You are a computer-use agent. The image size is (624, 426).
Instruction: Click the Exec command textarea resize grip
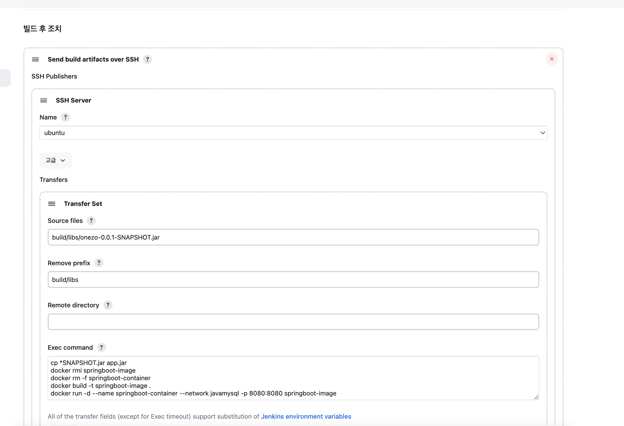(536, 397)
